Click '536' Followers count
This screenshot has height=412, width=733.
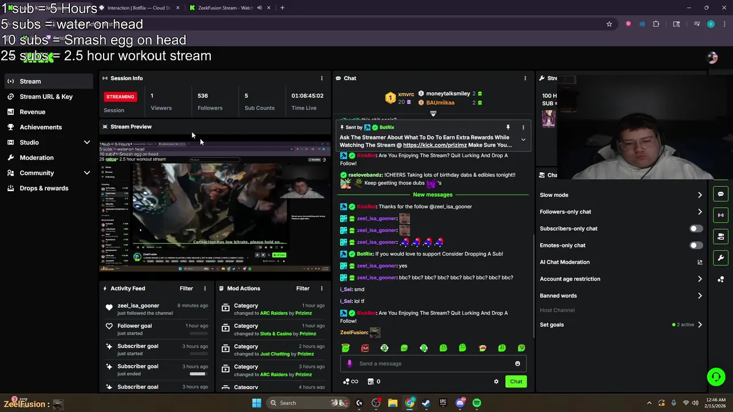pyautogui.click(x=203, y=96)
